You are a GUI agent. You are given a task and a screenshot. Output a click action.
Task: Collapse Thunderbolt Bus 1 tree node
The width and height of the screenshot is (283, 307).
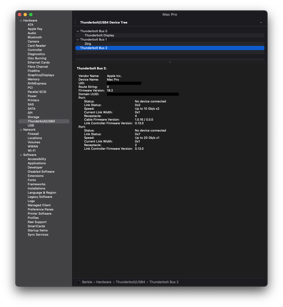(x=78, y=39)
